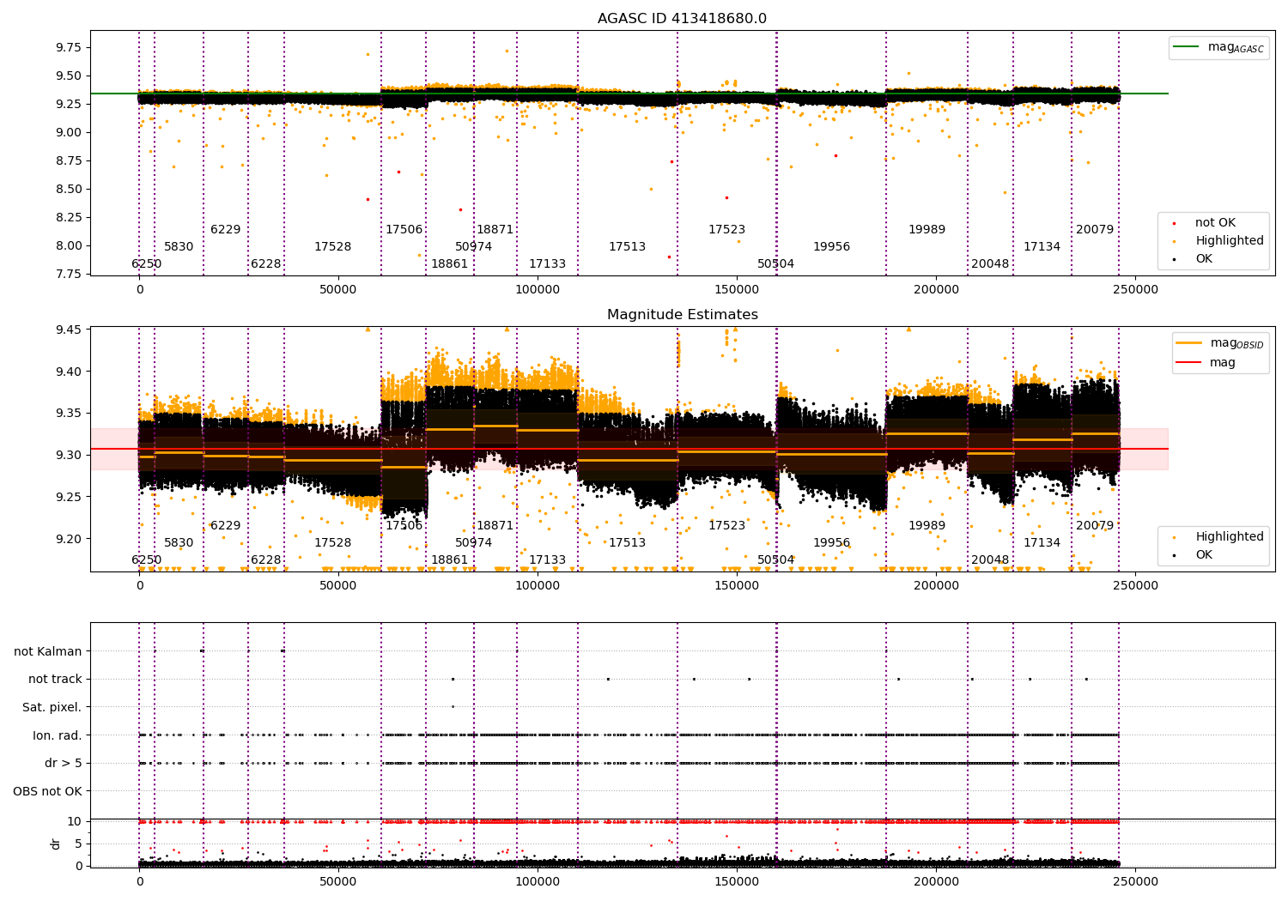
Task: Click the 100000 x-tick of top plot
Action: (x=538, y=289)
